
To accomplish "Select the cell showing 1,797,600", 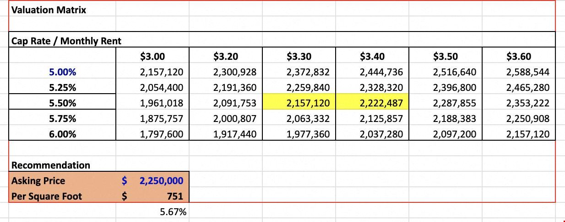I will [152, 134].
